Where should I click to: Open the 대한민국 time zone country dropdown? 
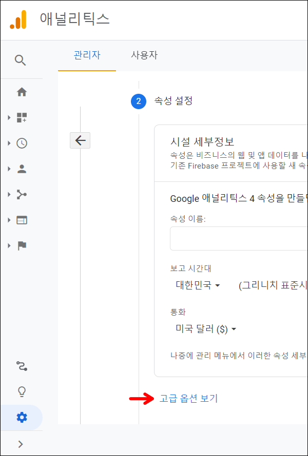pos(198,285)
